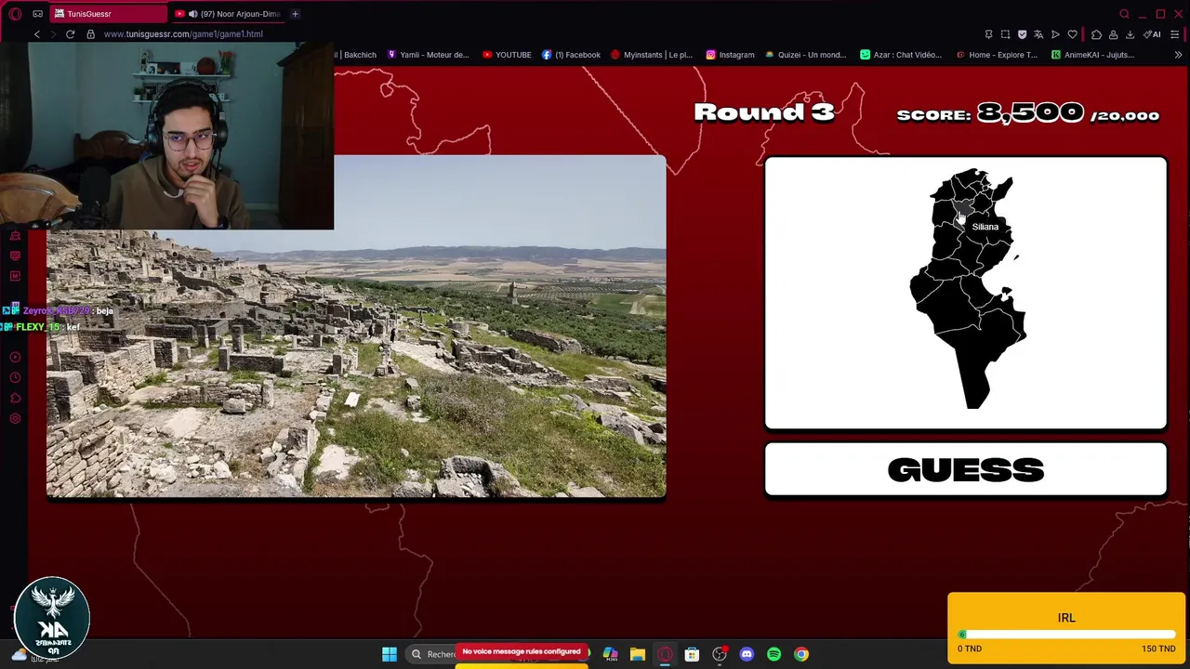Click the IRL donation progress bar

click(1066, 635)
